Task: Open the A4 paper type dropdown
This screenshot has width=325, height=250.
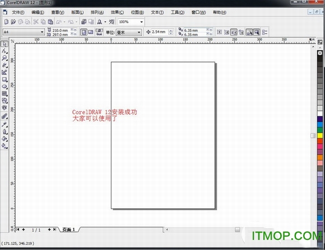Action: tap(42, 32)
